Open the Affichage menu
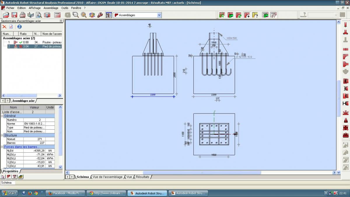 [35, 8]
